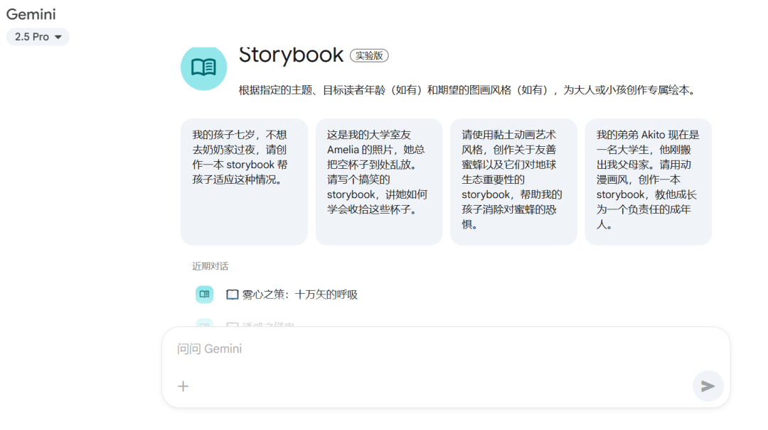This screenshot has width=768, height=430.
Task: Open the 2.5 Pro model selector
Action: click(x=38, y=37)
